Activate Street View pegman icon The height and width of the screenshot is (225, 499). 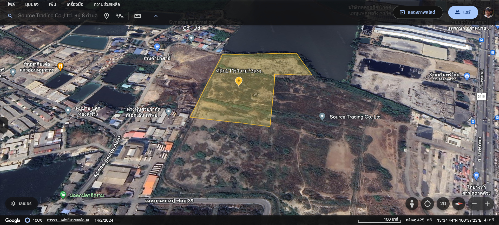tap(412, 204)
